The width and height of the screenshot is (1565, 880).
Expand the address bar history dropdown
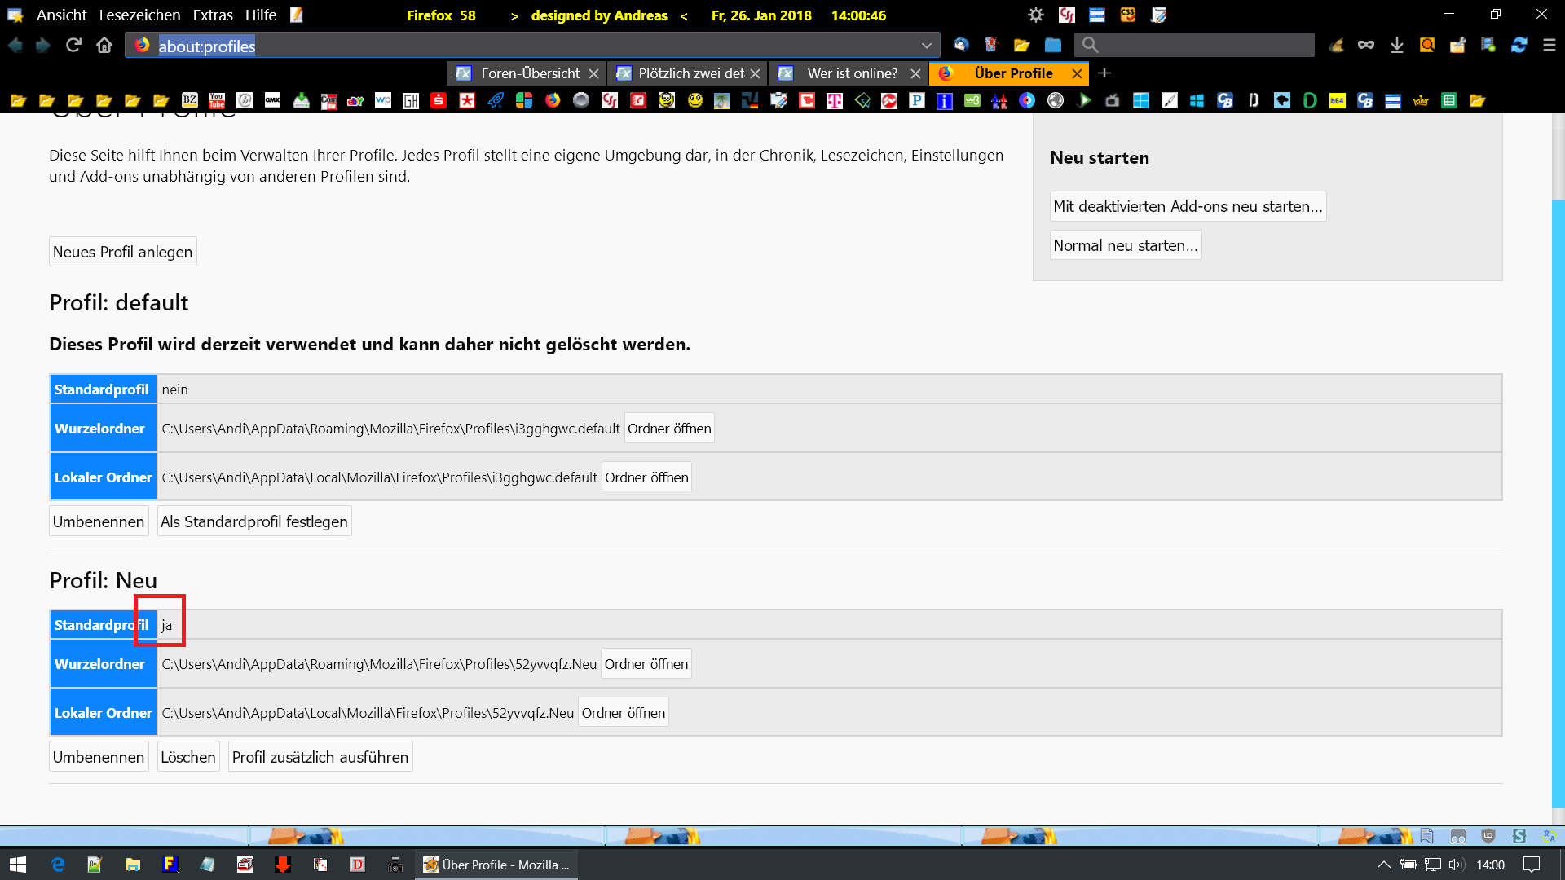coord(926,45)
